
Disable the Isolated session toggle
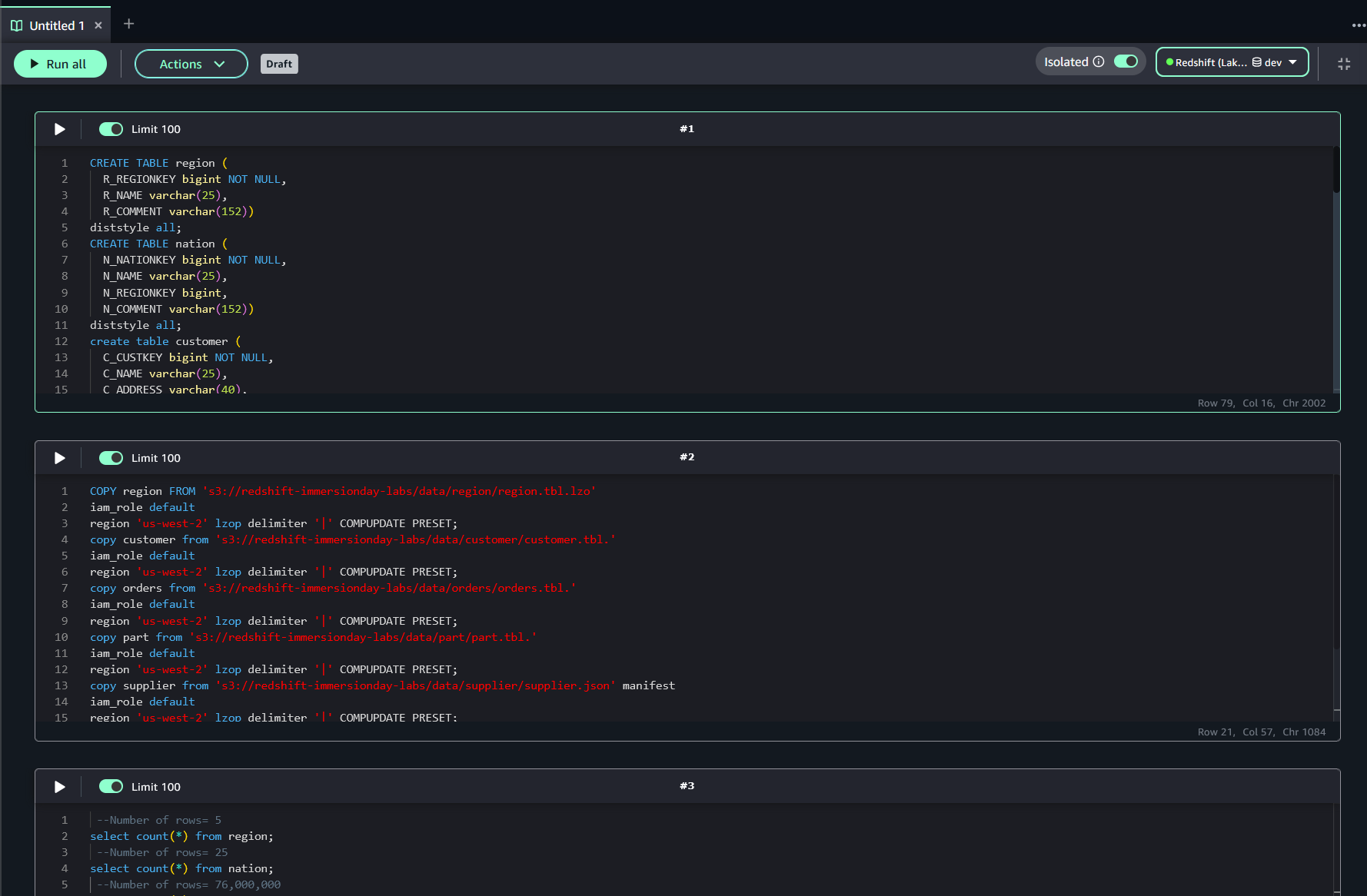pos(1126,61)
